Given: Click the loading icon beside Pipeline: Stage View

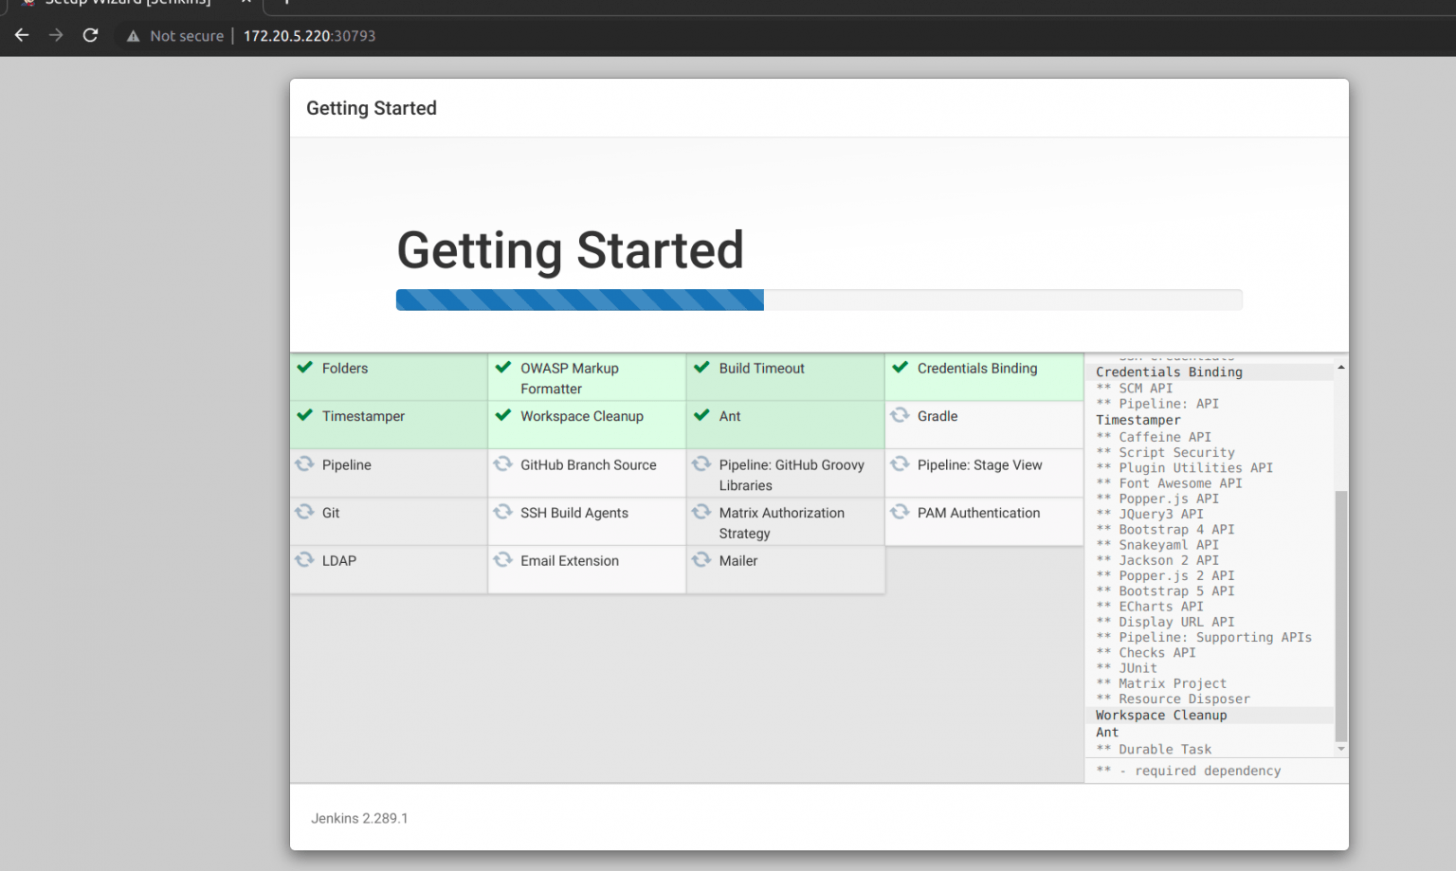Looking at the screenshot, I should click(899, 464).
